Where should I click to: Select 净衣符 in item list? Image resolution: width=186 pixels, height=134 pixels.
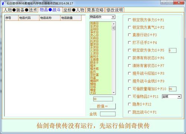coord(94,32)
